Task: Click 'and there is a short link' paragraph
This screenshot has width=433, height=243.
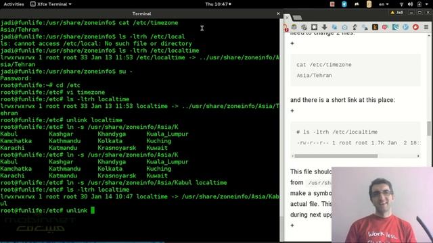Action: [x=343, y=100]
